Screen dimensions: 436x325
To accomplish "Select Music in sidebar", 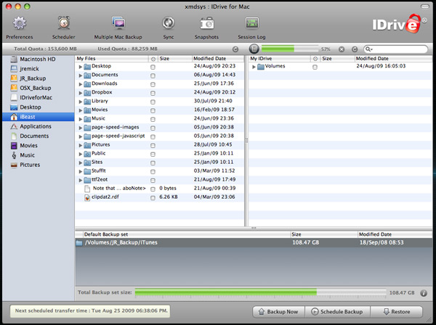I will click(38, 155).
